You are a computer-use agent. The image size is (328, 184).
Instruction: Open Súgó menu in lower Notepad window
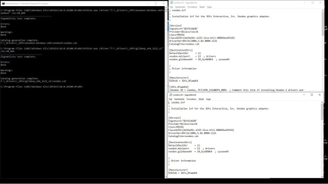[208, 99]
